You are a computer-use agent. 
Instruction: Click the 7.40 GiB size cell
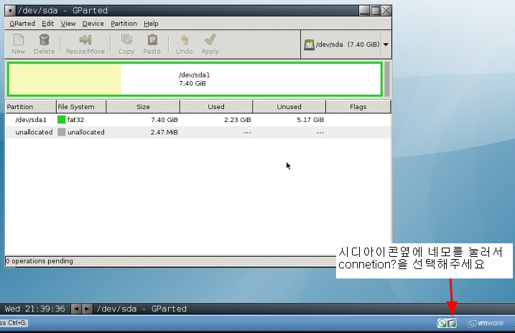pos(164,120)
